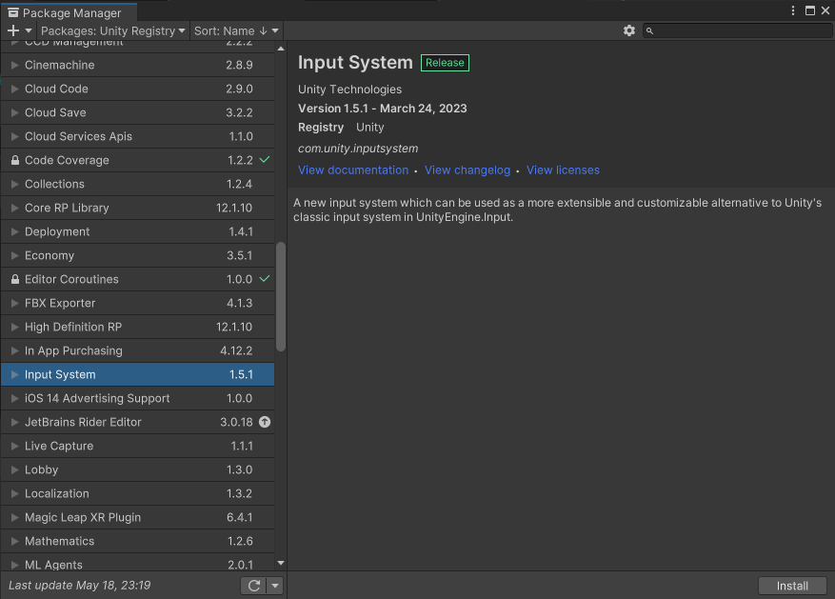Click the 12.1.10 version of Core RP Library
The width and height of the screenshot is (835, 599).
(234, 208)
